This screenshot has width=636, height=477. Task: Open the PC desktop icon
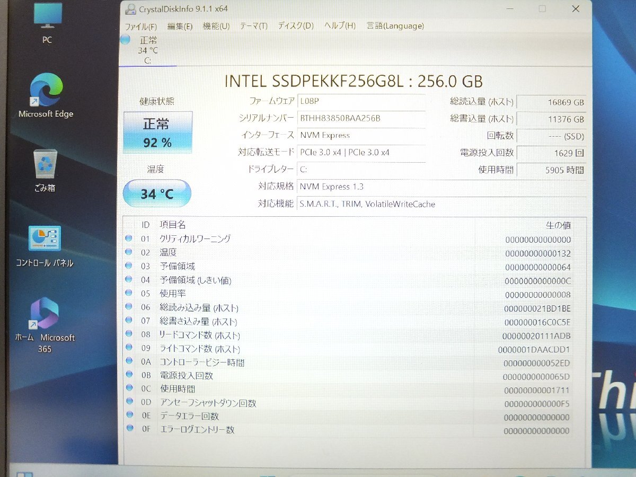pyautogui.click(x=47, y=23)
